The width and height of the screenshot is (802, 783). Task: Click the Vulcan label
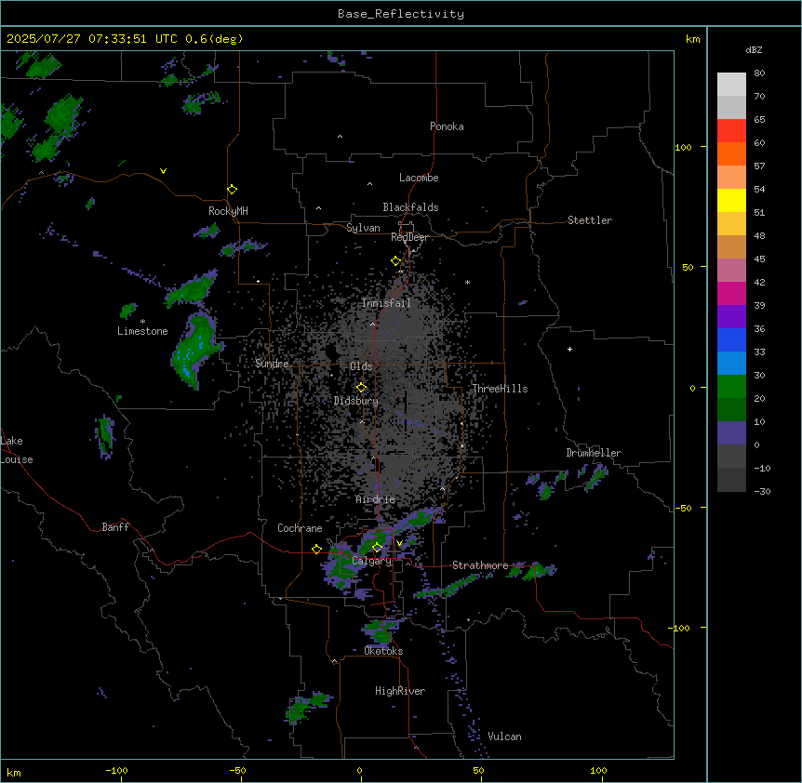pos(505,737)
